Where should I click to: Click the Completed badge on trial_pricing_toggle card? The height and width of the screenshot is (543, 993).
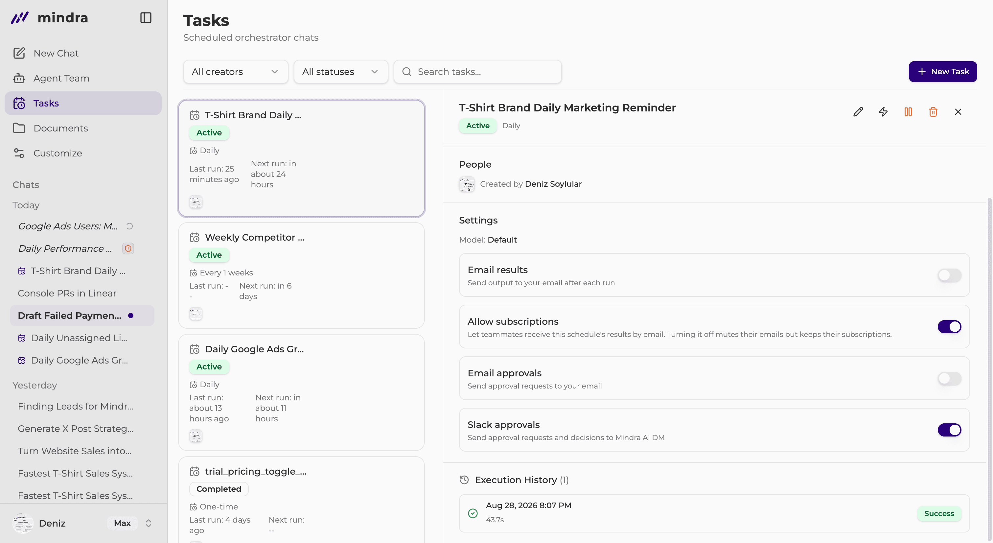(x=219, y=489)
